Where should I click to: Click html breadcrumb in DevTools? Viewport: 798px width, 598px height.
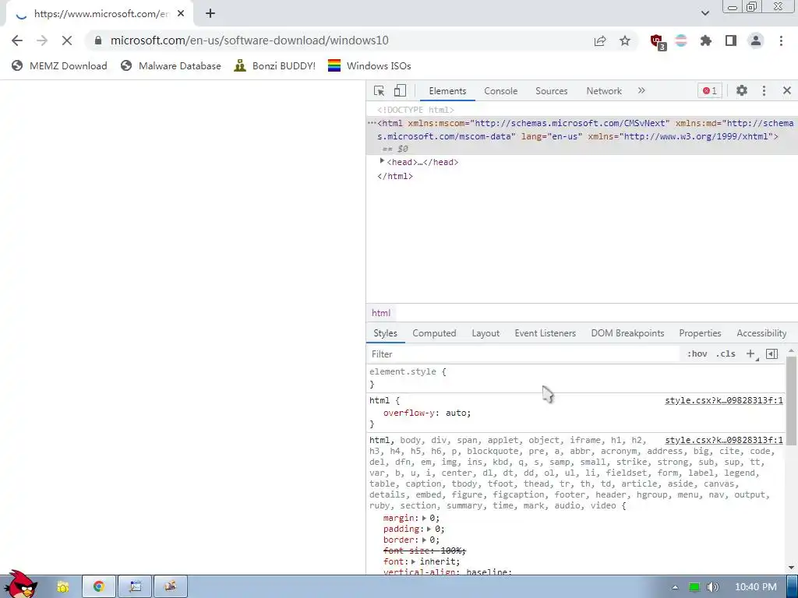point(381,313)
